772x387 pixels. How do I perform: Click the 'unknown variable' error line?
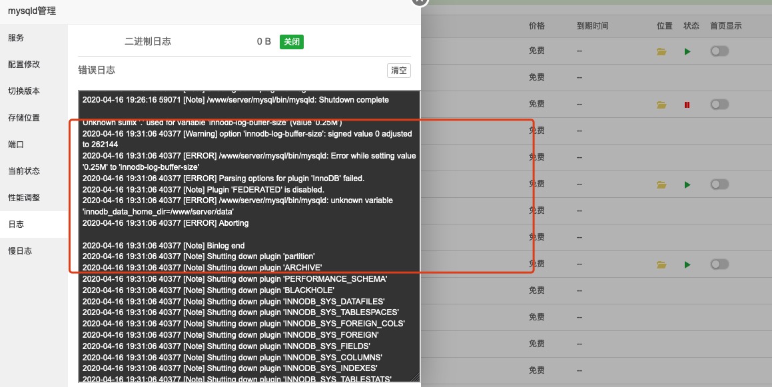(238, 206)
